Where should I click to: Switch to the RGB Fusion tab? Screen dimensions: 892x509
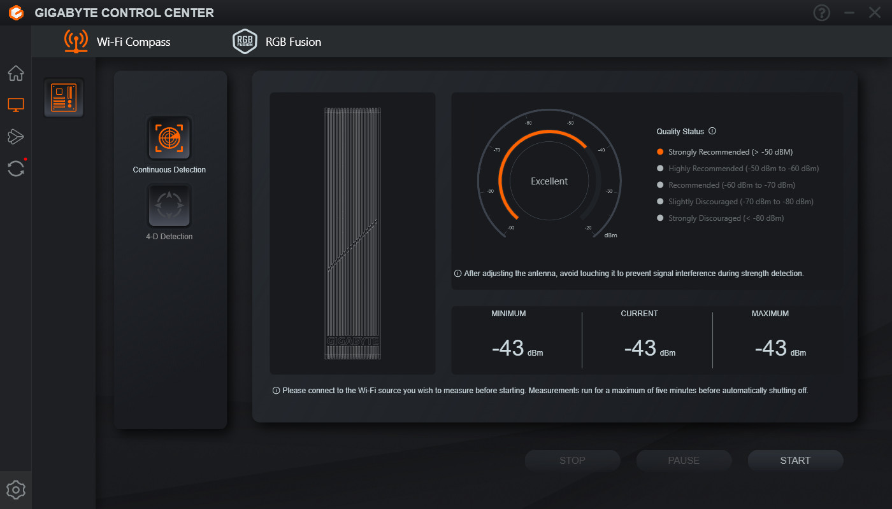click(277, 42)
